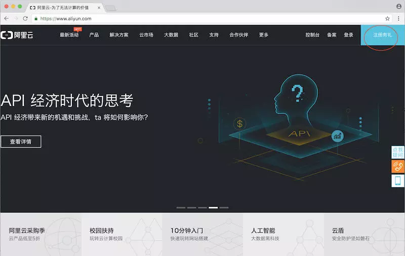Image resolution: width=405 pixels, height=256 pixels.
Task: Select the first carousel indicator
Action: tap(181, 208)
